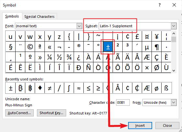Click the Character code input field
This screenshot has width=182, height=132.
123,102
